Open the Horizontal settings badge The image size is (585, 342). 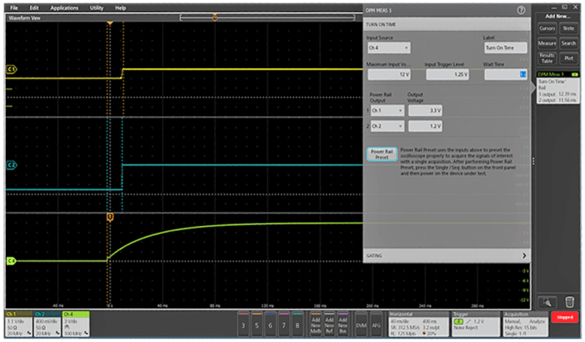[x=418, y=324]
